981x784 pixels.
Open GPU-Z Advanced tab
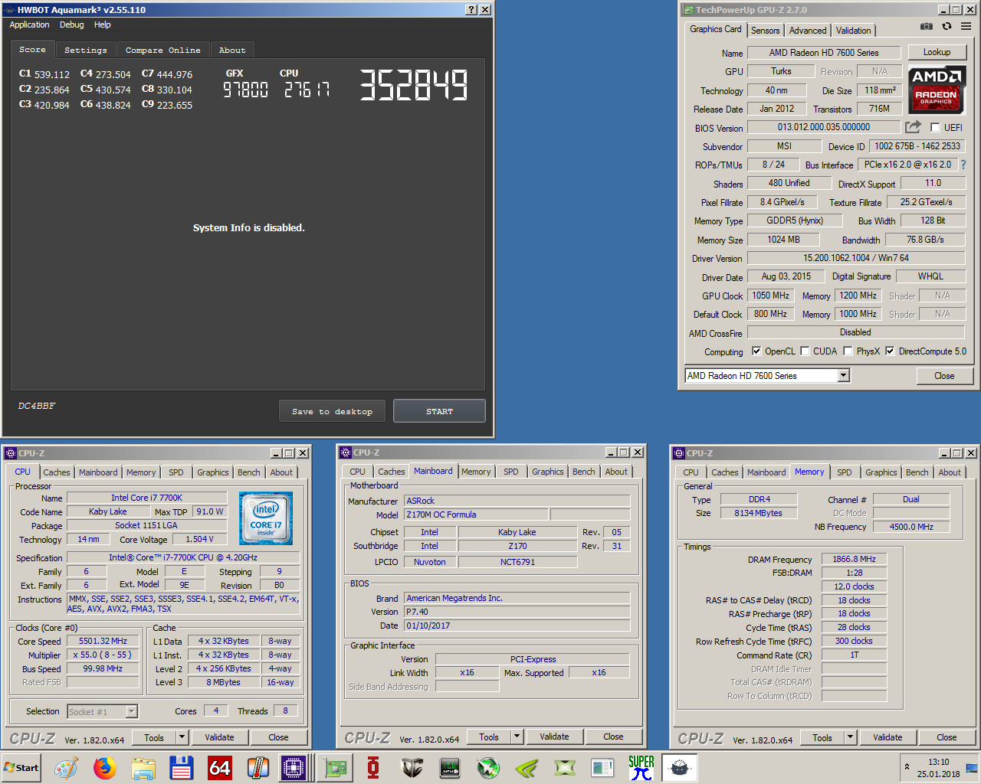[808, 31]
